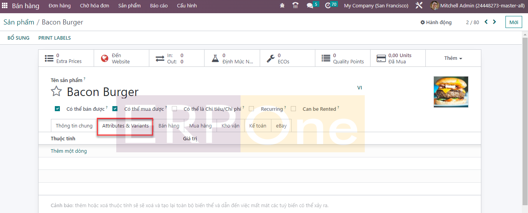Open the activities clock icon
528x213 pixels.
point(328,6)
